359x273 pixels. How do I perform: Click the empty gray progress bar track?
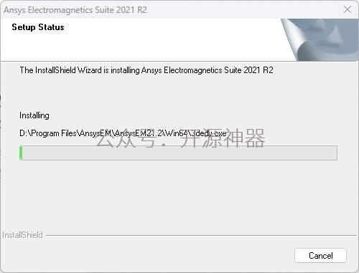(x=179, y=153)
